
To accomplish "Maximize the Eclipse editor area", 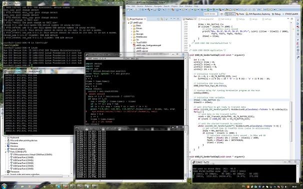I will pyautogui.click(x=292, y=19).
